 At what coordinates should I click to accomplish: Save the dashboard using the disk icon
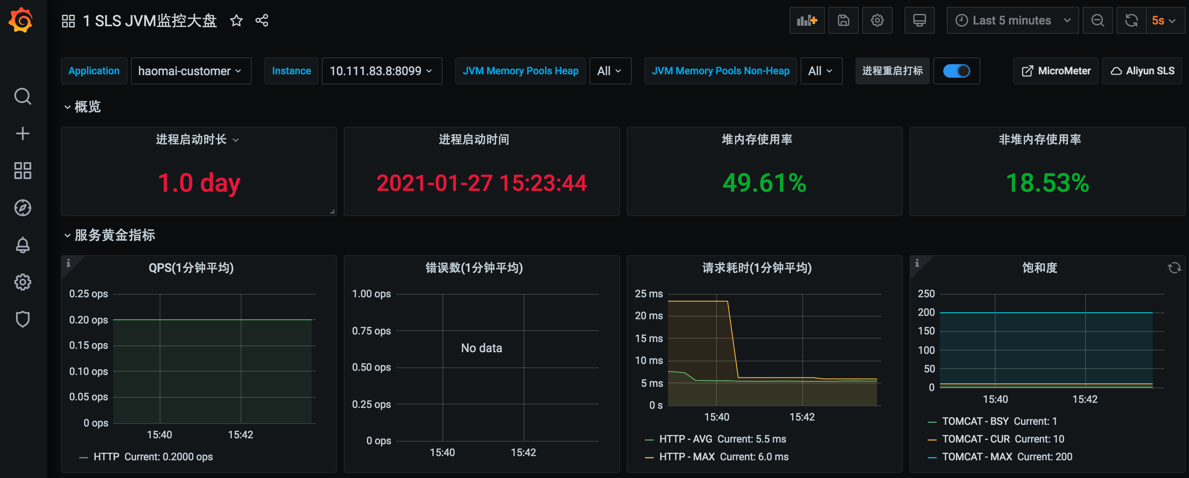pos(843,20)
